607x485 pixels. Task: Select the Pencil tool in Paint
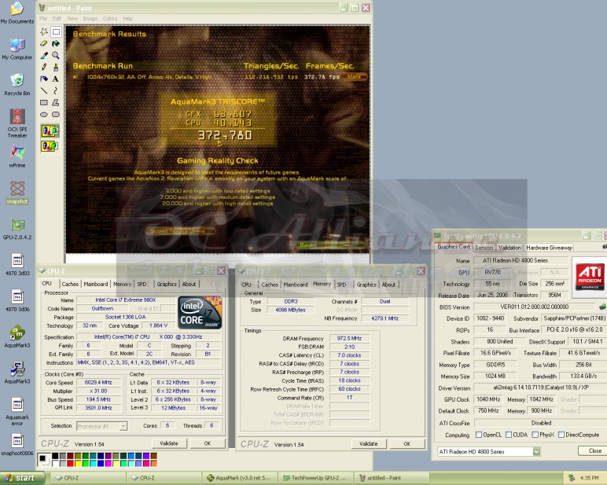tap(44, 68)
